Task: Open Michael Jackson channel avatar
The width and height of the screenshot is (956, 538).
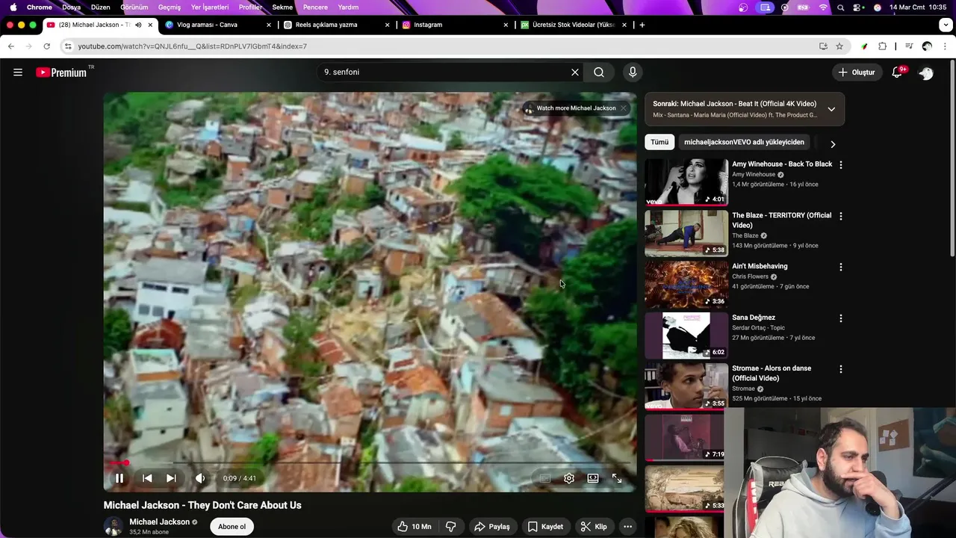Action: pos(114,527)
